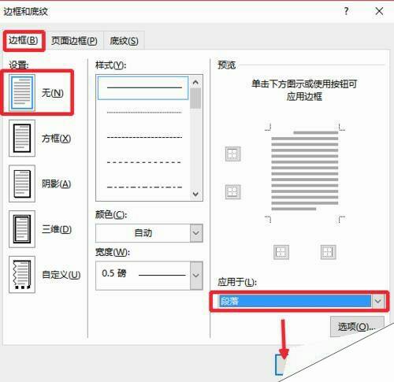Select the long-dashed line style
This screenshot has height=382, width=394.
tap(144, 162)
